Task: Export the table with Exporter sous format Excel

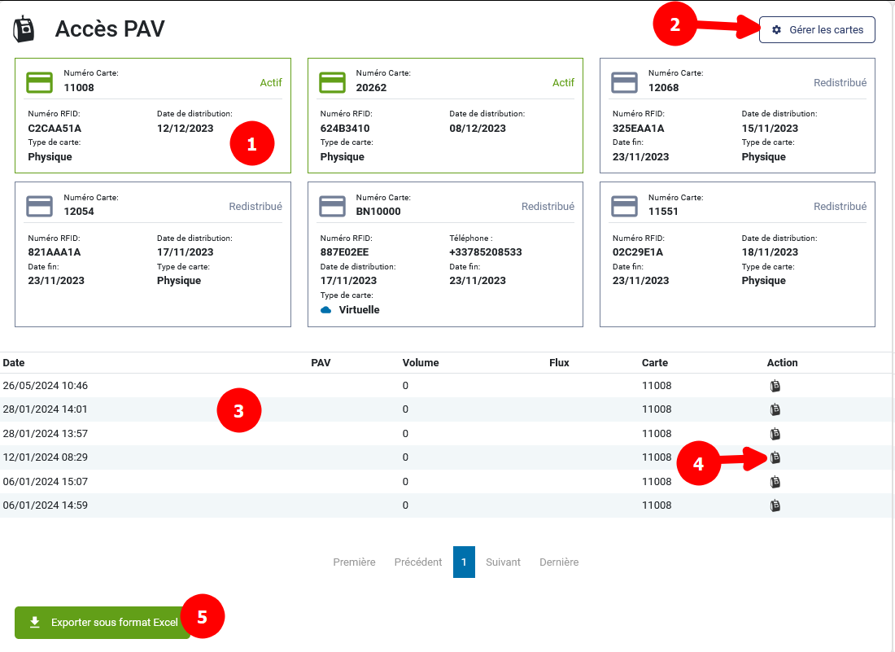Action: tap(103, 623)
